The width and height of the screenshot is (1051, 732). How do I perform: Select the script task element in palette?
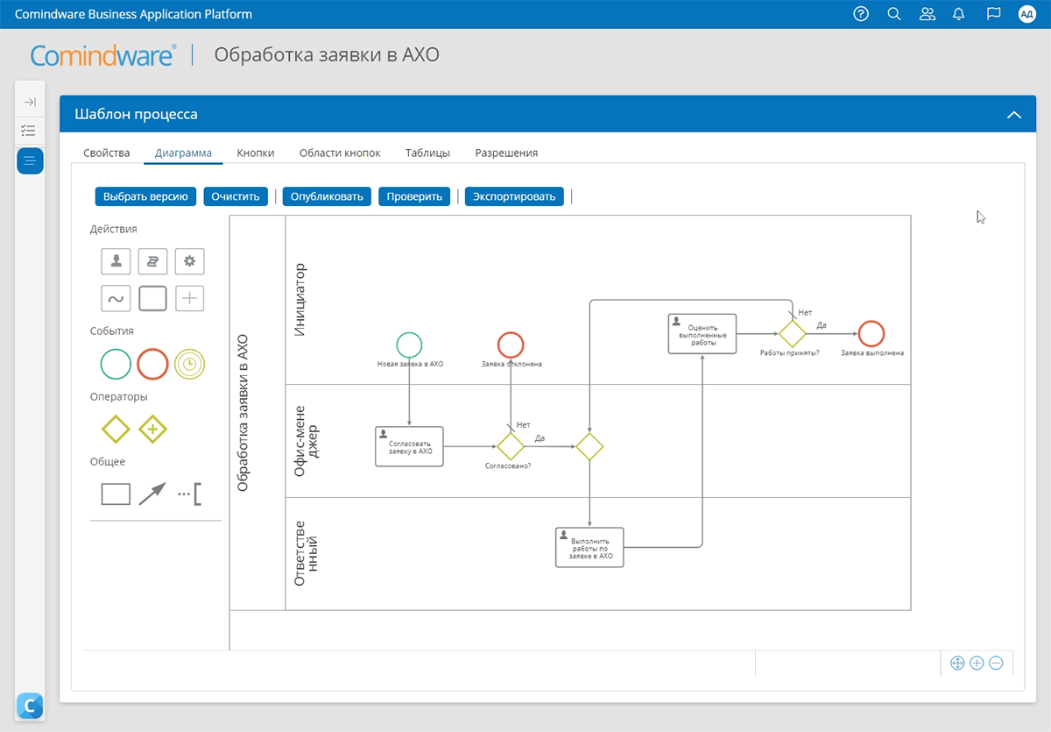(x=152, y=261)
